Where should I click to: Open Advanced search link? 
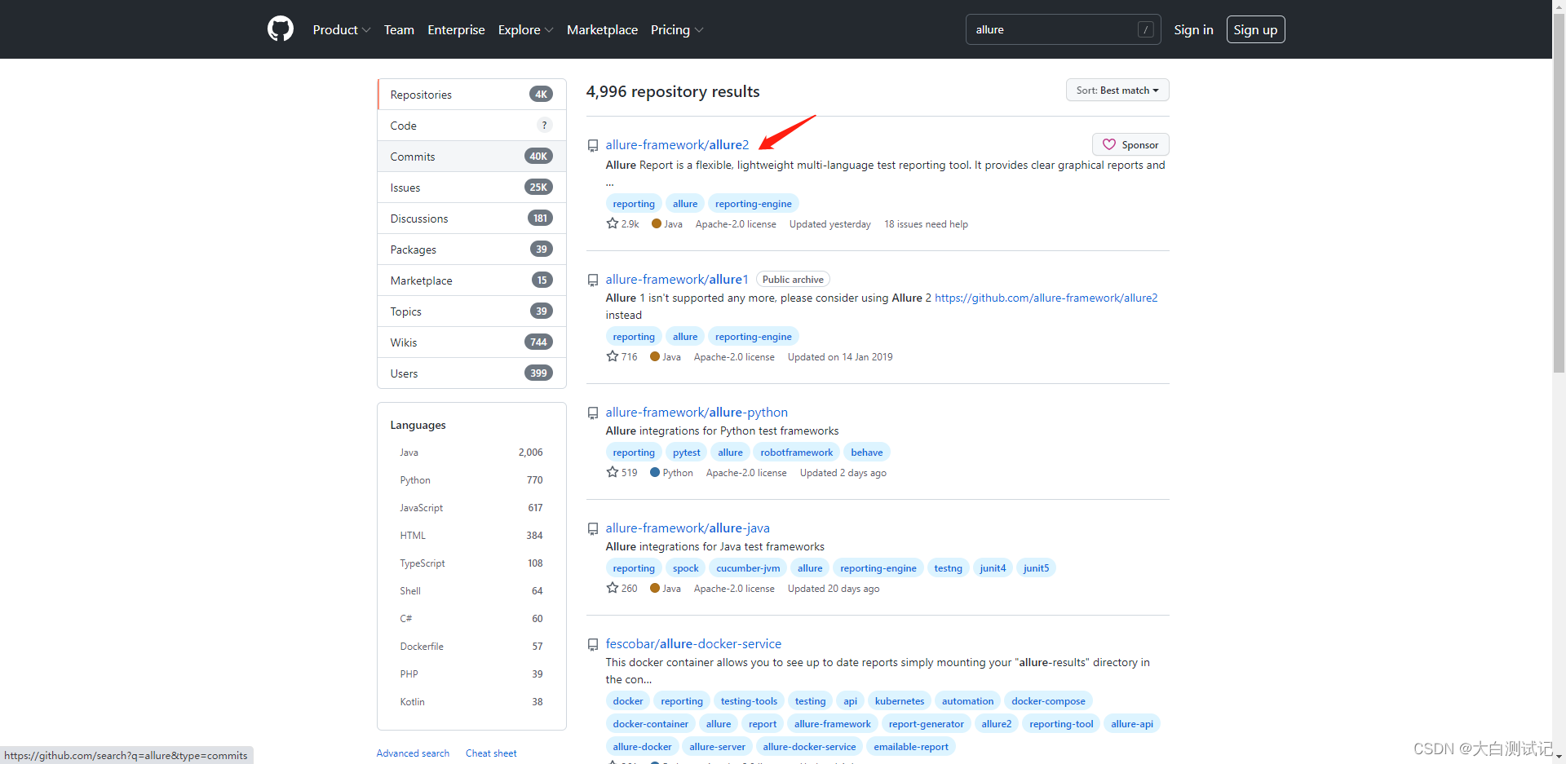click(413, 753)
